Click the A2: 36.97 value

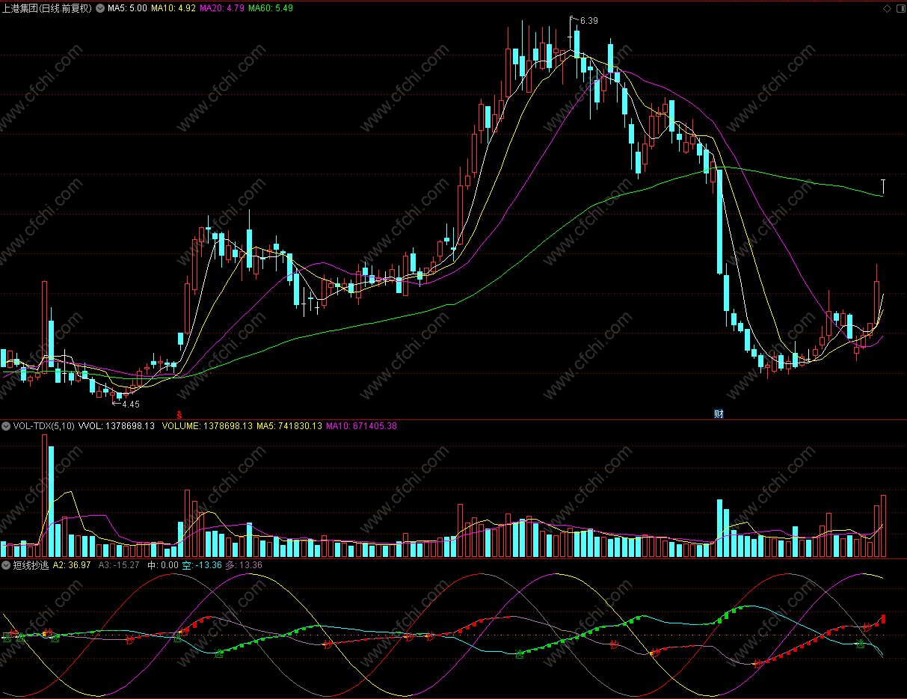point(72,565)
